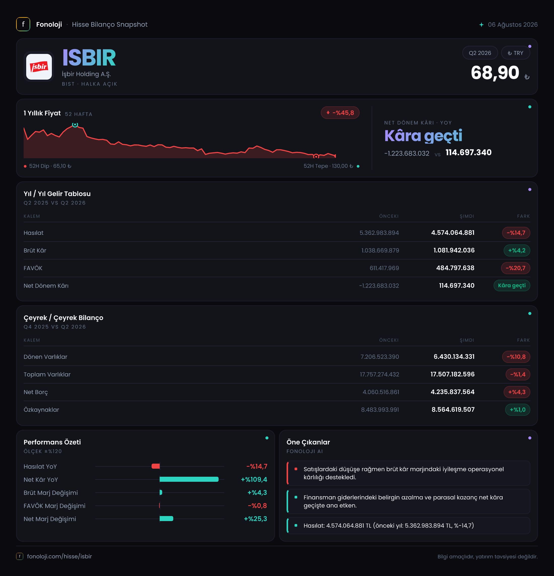Image resolution: width=554 pixels, height=576 pixels.
Task: Click the +%4,2 badge in the Brüt Kâr row
Action: pos(517,250)
